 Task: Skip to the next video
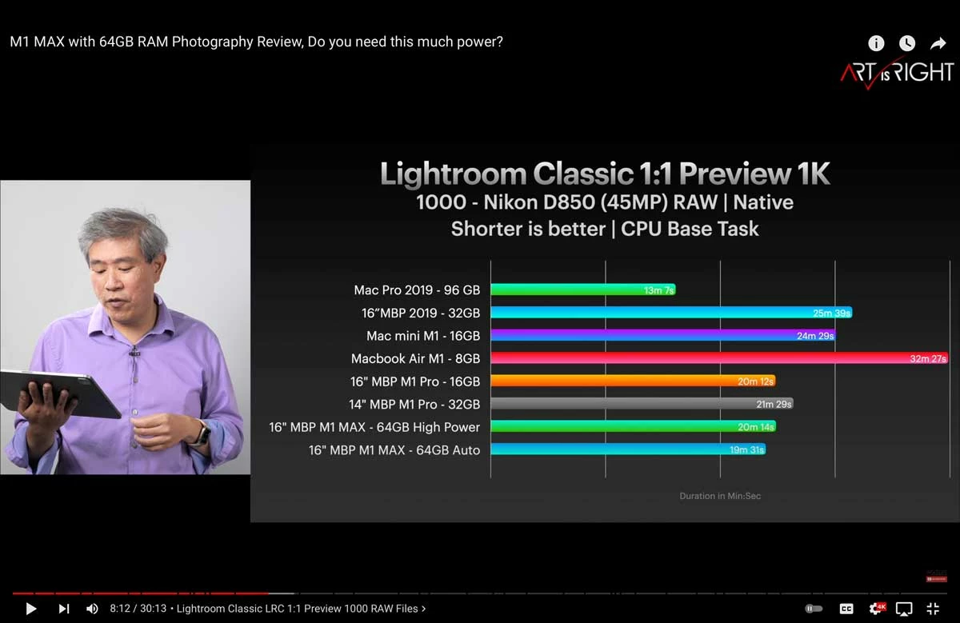[x=64, y=609]
